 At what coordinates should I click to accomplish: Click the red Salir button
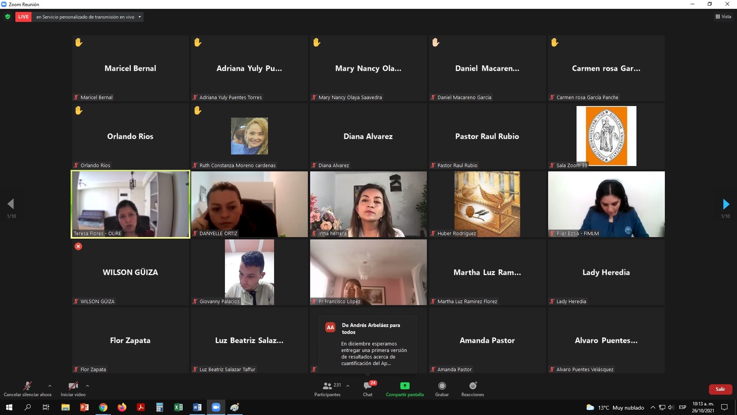720,389
